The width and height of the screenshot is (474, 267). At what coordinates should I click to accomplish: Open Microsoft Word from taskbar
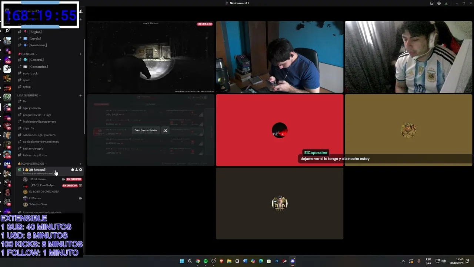click(245, 261)
